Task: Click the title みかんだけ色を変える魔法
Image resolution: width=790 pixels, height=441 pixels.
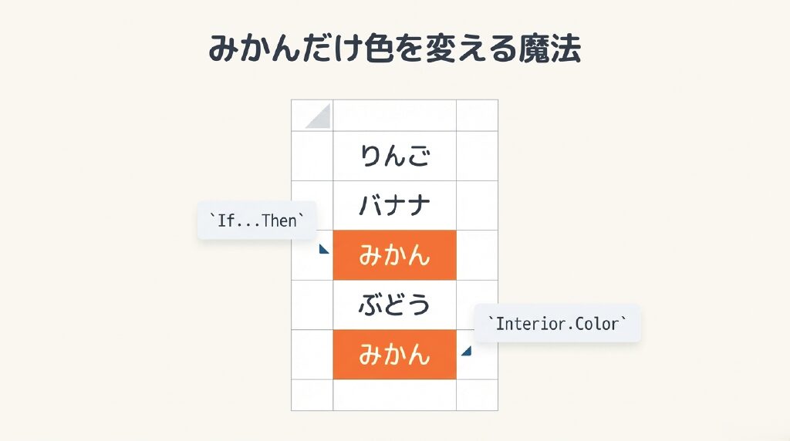Action: 395,49
